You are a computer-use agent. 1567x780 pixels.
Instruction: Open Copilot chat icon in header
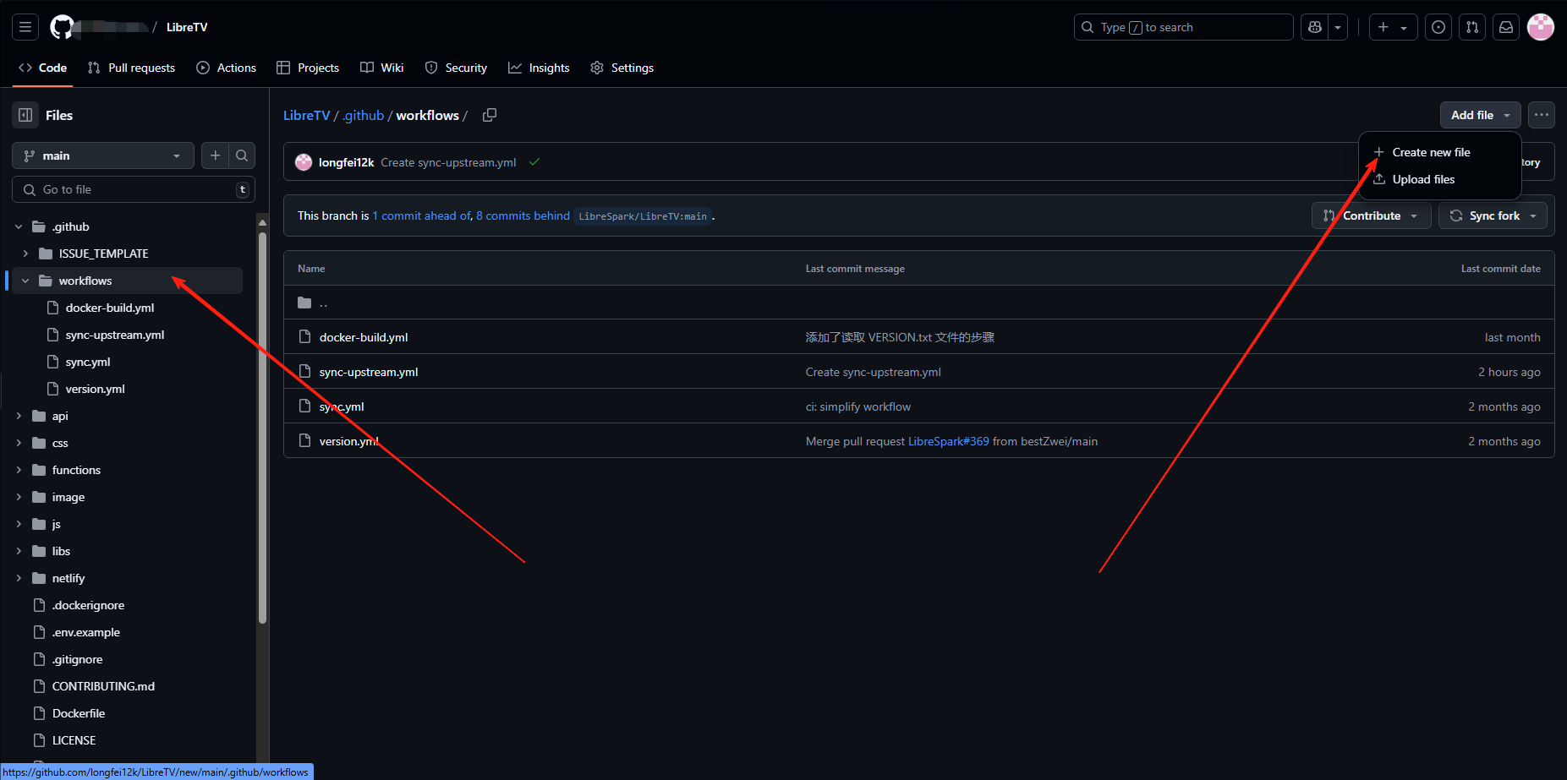(x=1315, y=27)
